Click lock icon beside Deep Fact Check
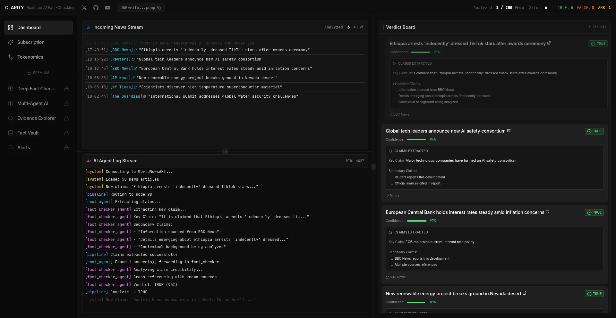Screen dimensions: 616x318 pos(66,89)
